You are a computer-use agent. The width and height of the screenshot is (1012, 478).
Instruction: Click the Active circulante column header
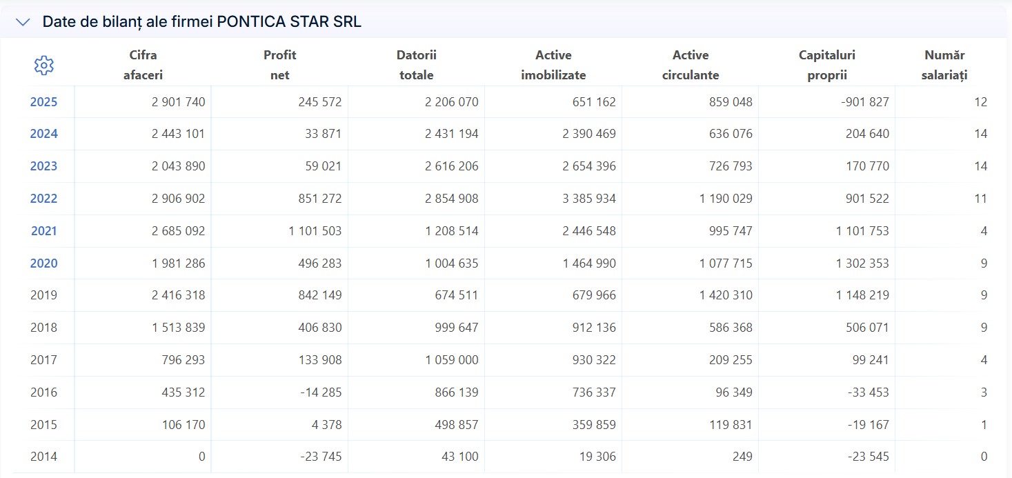click(691, 66)
